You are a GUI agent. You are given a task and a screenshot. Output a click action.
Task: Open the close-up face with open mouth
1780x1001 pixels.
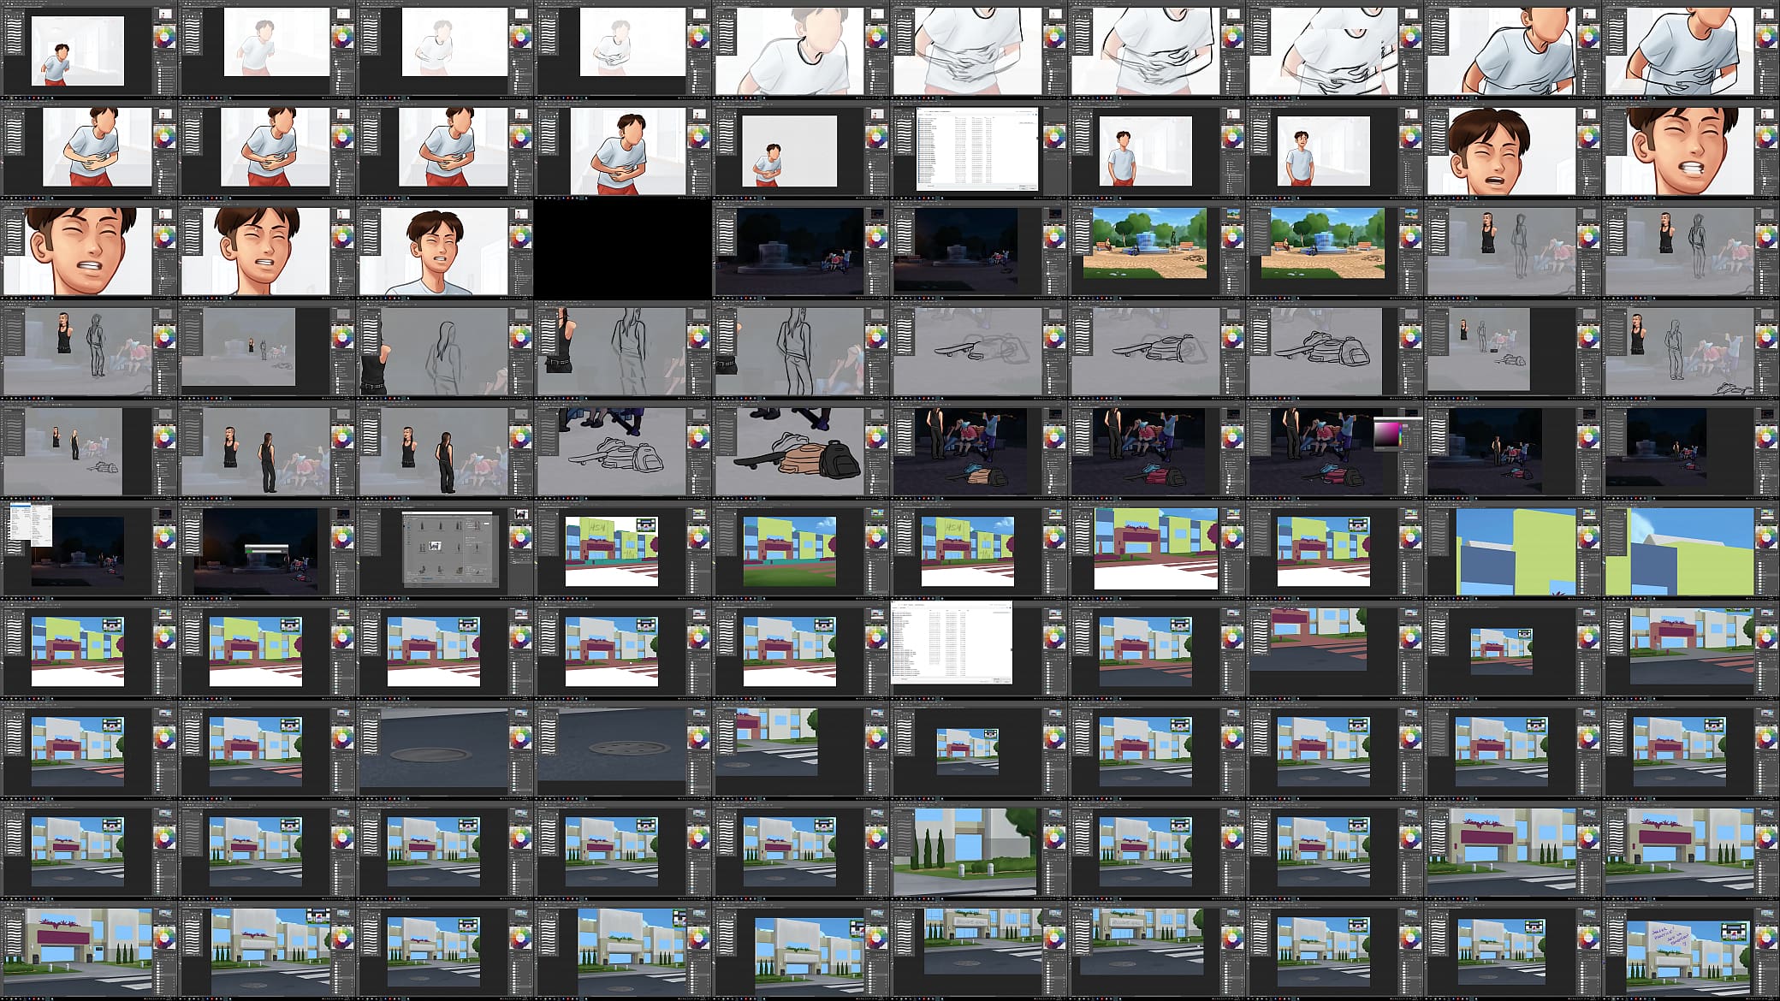pyautogui.click(x=1513, y=150)
